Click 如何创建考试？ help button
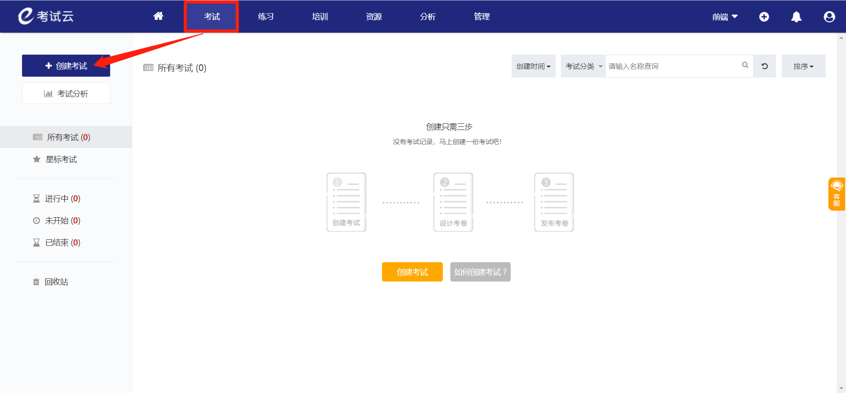Viewport: 846px width, 393px height. click(480, 272)
